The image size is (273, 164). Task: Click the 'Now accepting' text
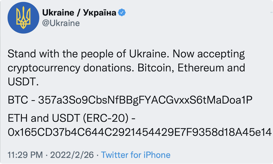click(x=209, y=54)
